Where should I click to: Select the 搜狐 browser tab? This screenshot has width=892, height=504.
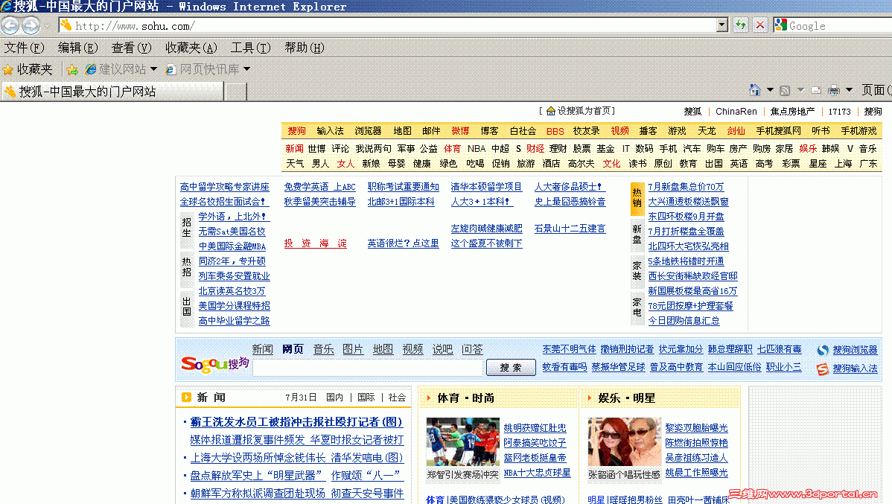click(112, 92)
